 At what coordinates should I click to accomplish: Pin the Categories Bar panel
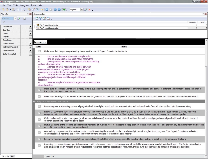[x=203, y=14]
